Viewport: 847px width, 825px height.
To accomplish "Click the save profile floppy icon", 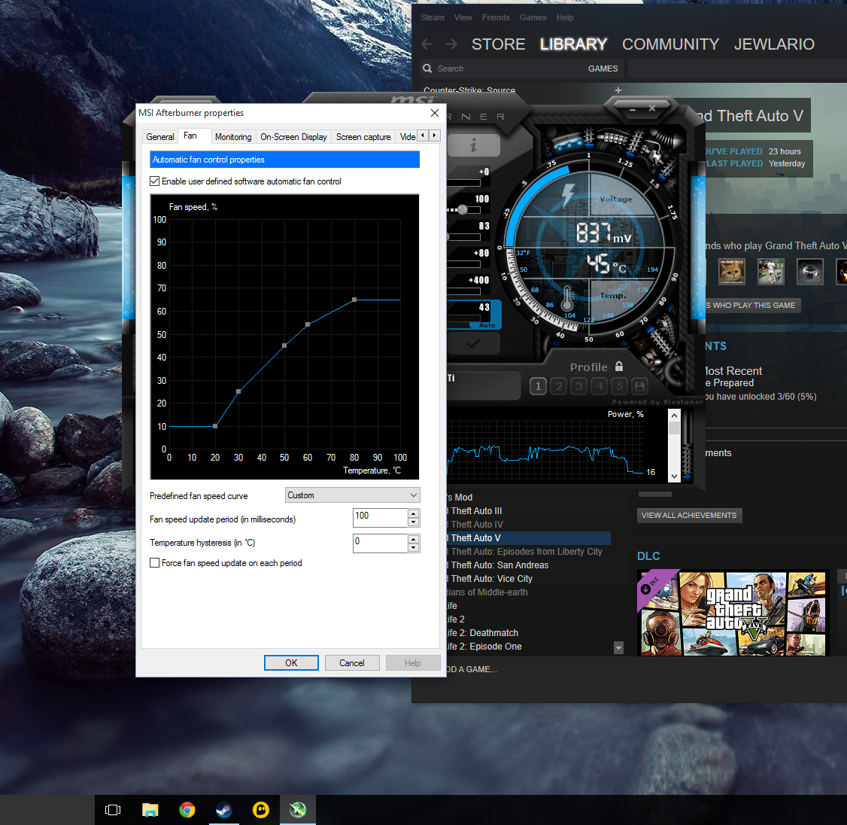I will coord(639,386).
